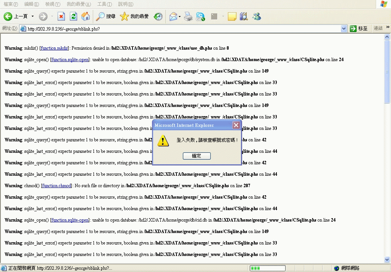This screenshot has width=391, height=272.
Task: Click the 移至 Go button
Action: (x=359, y=29)
